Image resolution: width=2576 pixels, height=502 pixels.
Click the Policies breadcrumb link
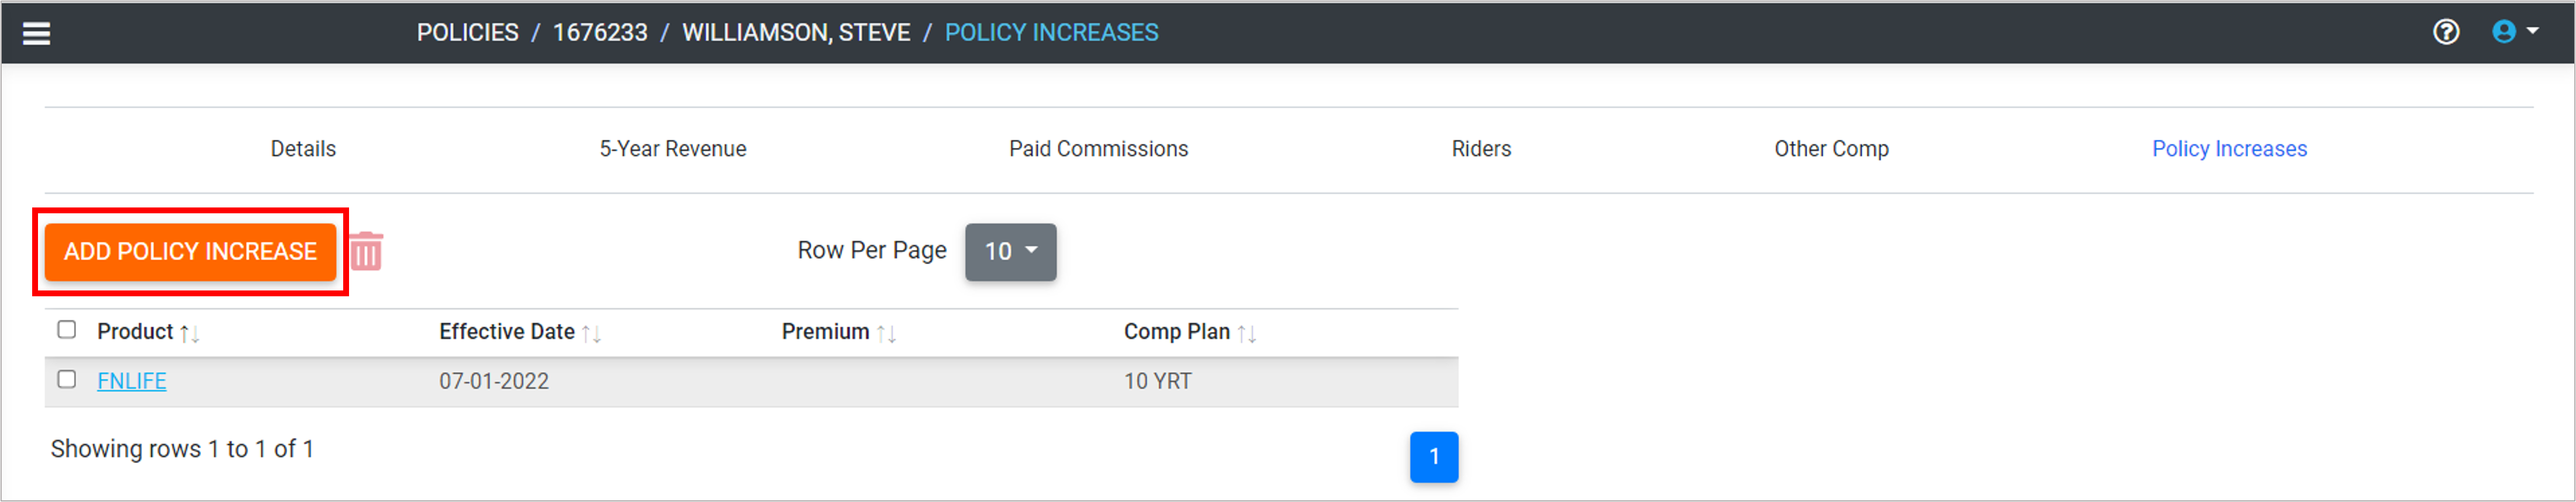[467, 33]
